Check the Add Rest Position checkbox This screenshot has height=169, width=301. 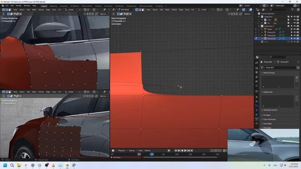tap(262, 110)
